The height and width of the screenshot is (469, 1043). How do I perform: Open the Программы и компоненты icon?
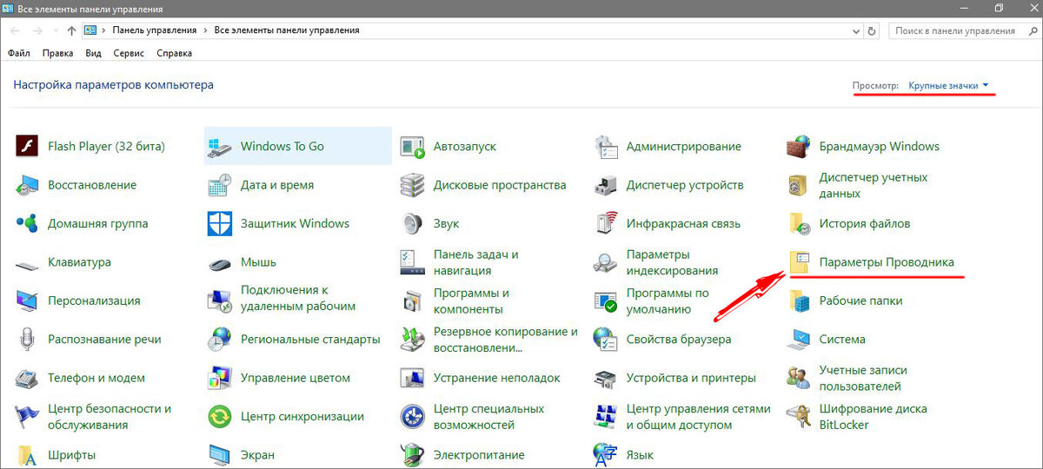coord(412,301)
